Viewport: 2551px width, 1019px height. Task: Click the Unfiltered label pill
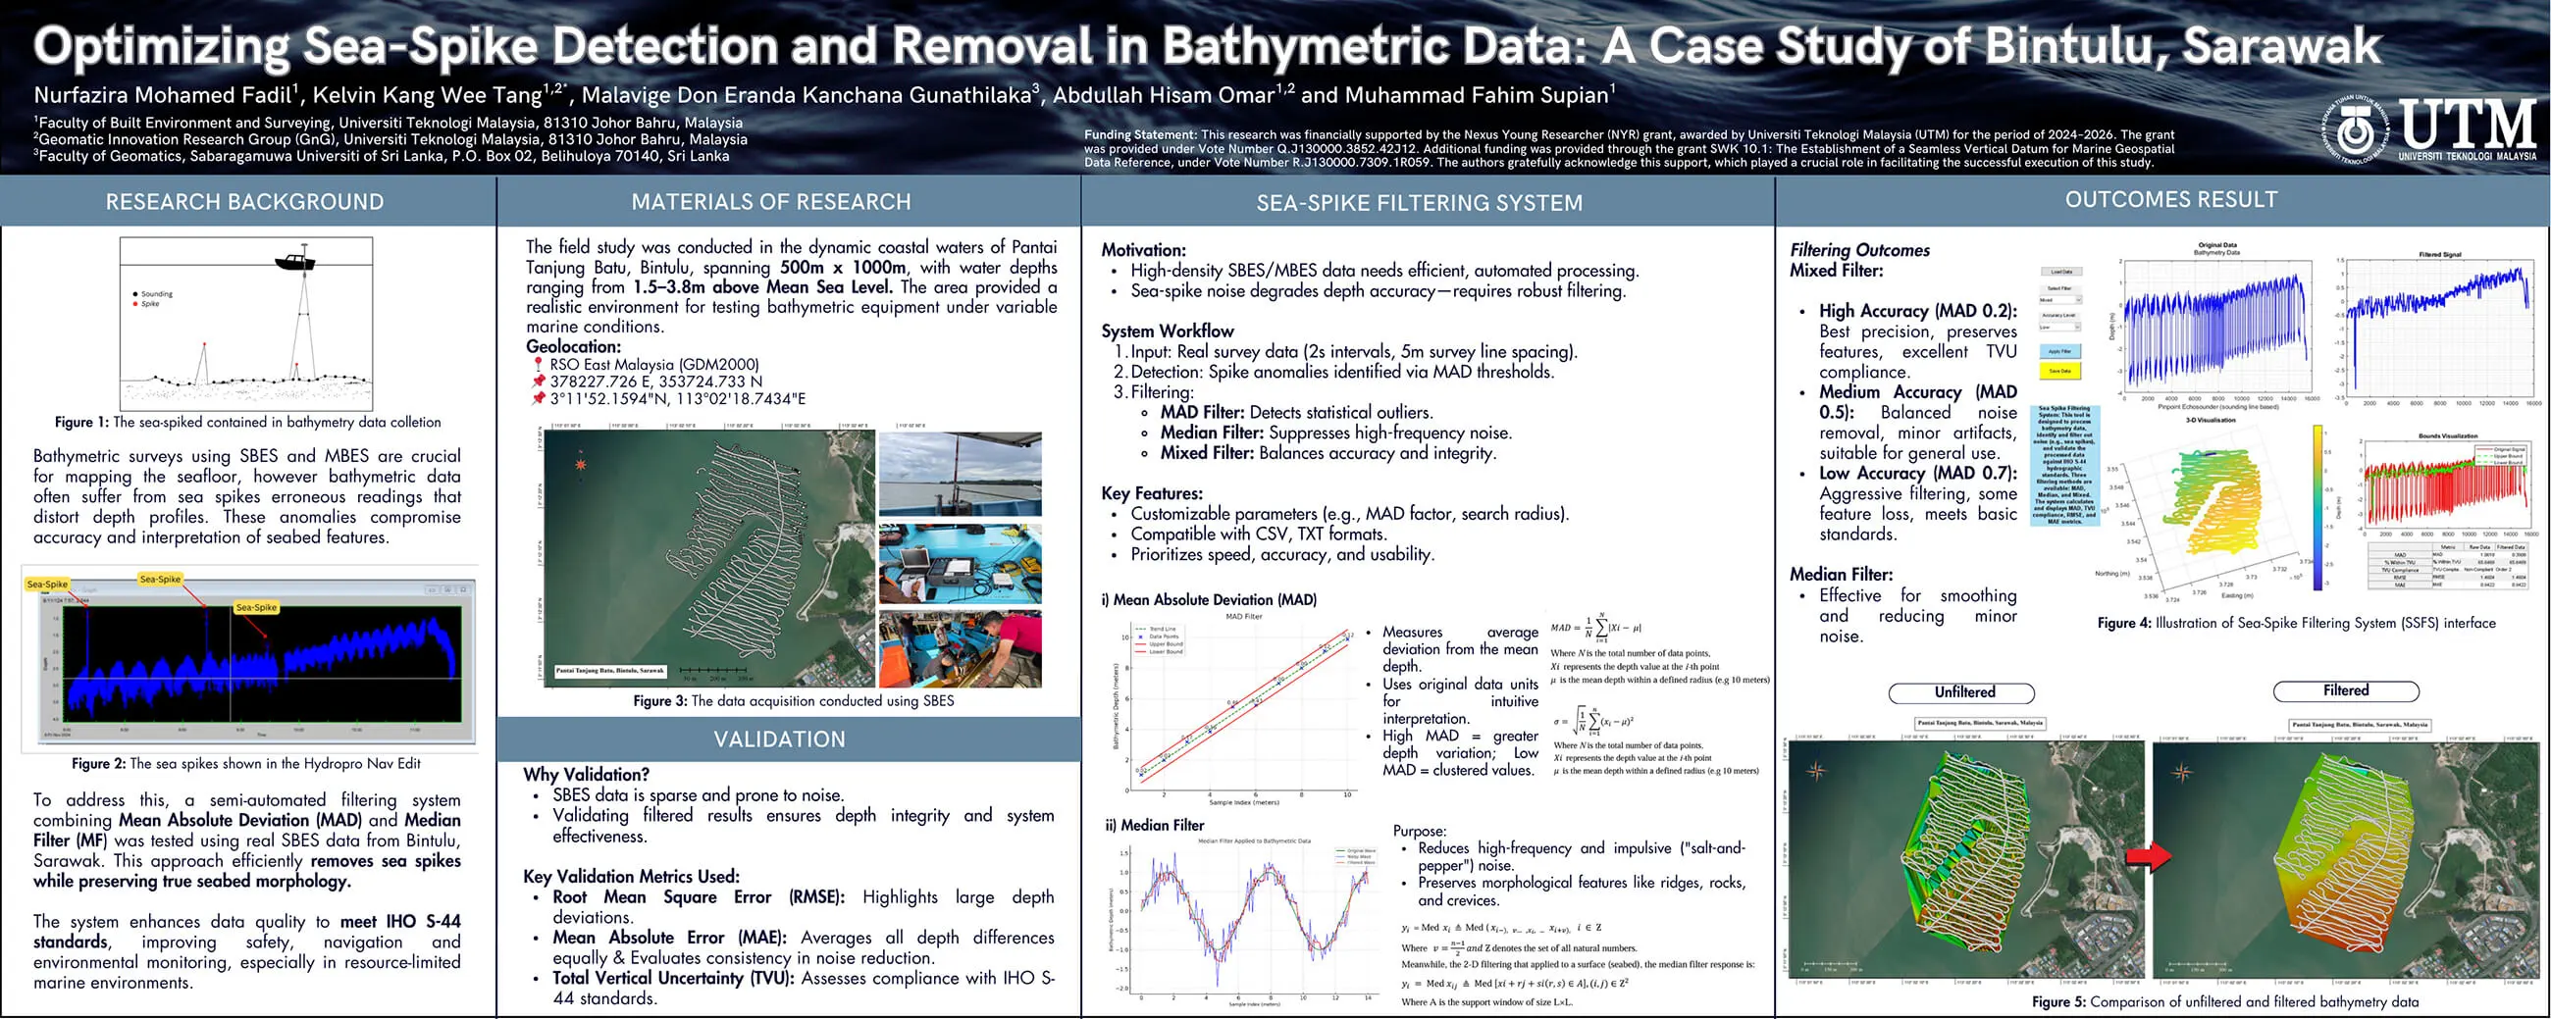coord(1963,692)
